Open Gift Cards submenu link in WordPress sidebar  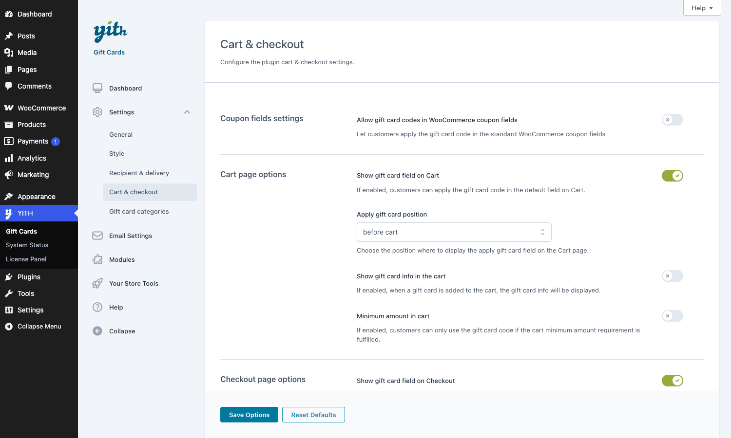tap(21, 231)
